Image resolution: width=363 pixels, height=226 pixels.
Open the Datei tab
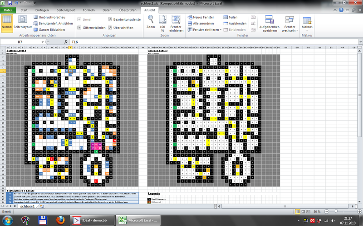tap(8, 10)
